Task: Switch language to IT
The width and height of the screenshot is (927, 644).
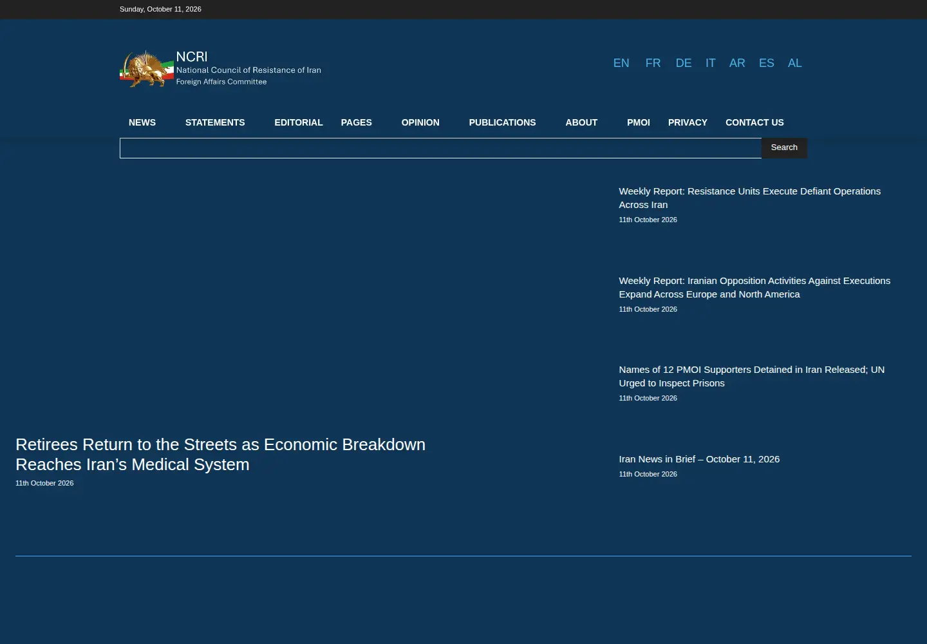Action: 711,63
